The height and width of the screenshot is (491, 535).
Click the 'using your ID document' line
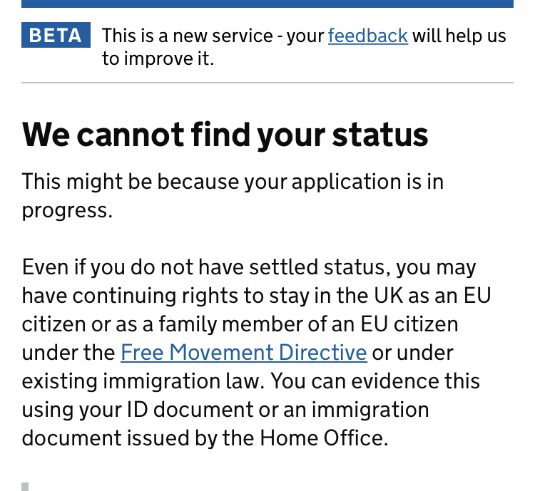(x=225, y=409)
